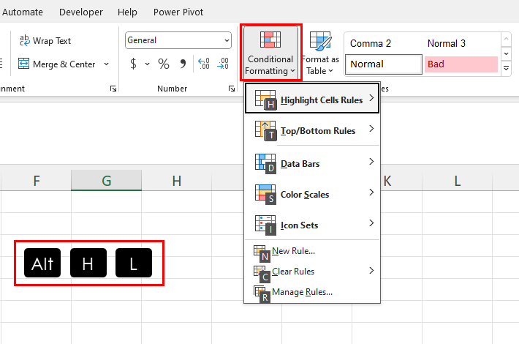
Task: Open Format as Table gallery
Action: [320, 53]
